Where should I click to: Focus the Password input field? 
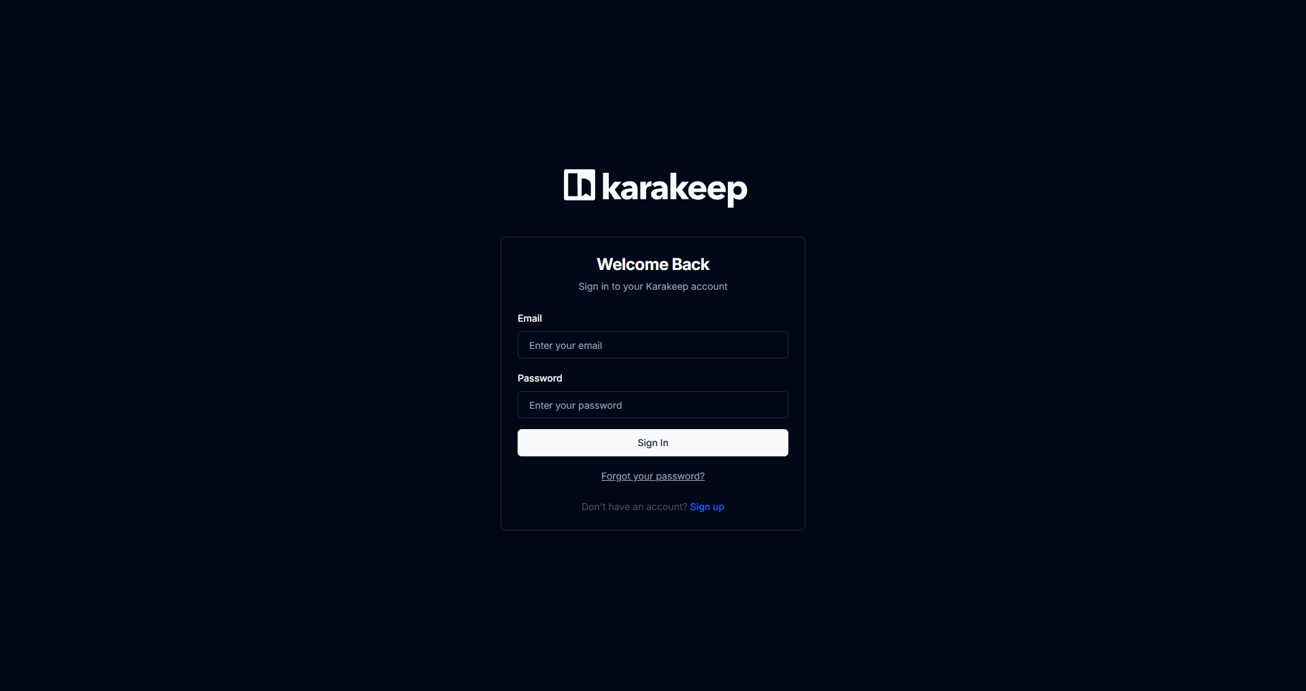pos(653,405)
